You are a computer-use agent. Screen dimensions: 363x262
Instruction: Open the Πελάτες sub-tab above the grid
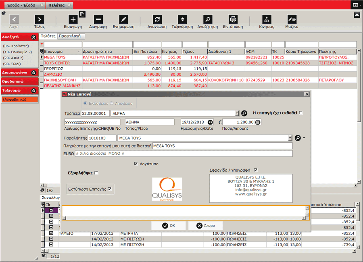point(48,36)
